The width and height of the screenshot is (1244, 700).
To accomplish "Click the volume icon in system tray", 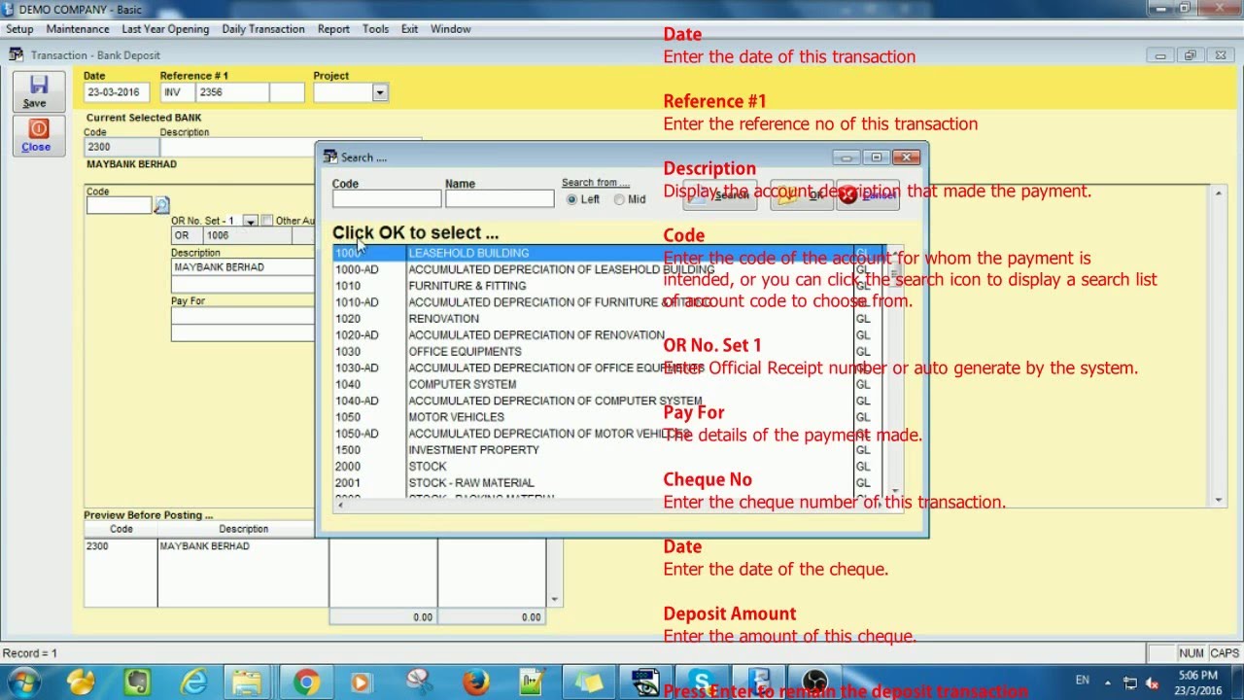I will [x=1153, y=682].
